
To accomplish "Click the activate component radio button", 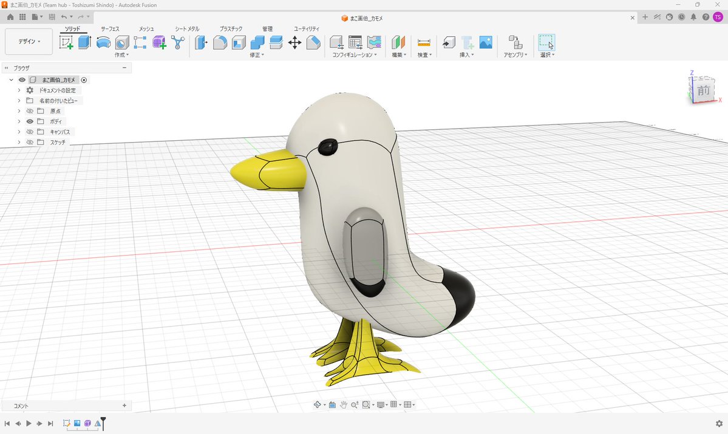I will tap(84, 80).
